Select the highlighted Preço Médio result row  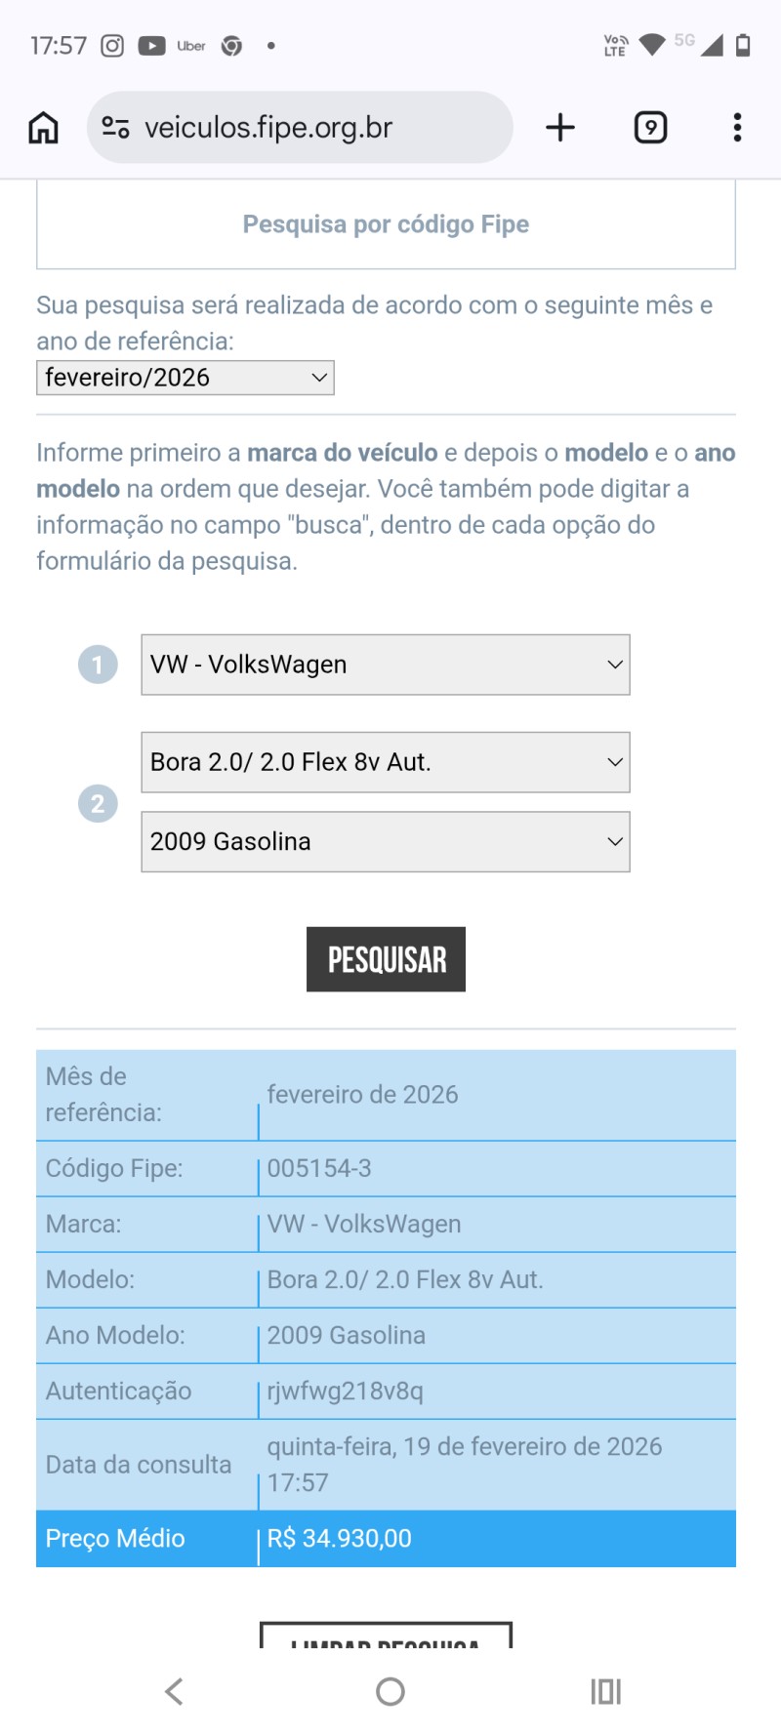[386, 1538]
